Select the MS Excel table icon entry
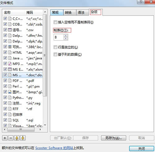Viewport: 155px width, 152px height. (x=10, y=69)
